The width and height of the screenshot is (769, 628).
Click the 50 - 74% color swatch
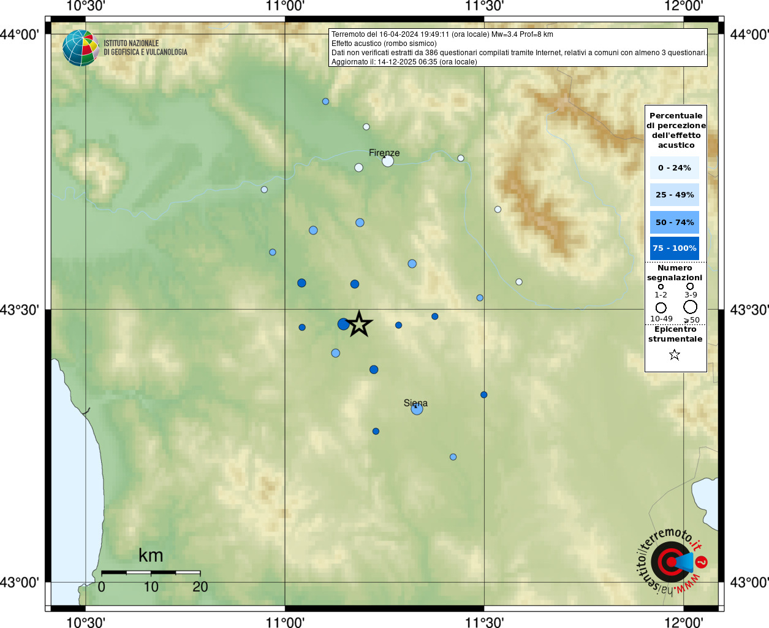tap(675, 222)
